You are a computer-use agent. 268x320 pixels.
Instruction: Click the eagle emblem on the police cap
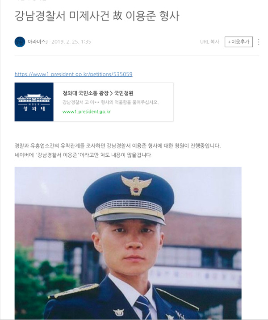click(x=136, y=185)
